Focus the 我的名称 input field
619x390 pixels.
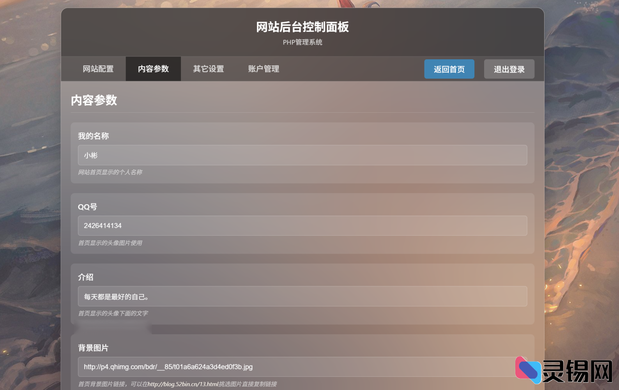302,155
